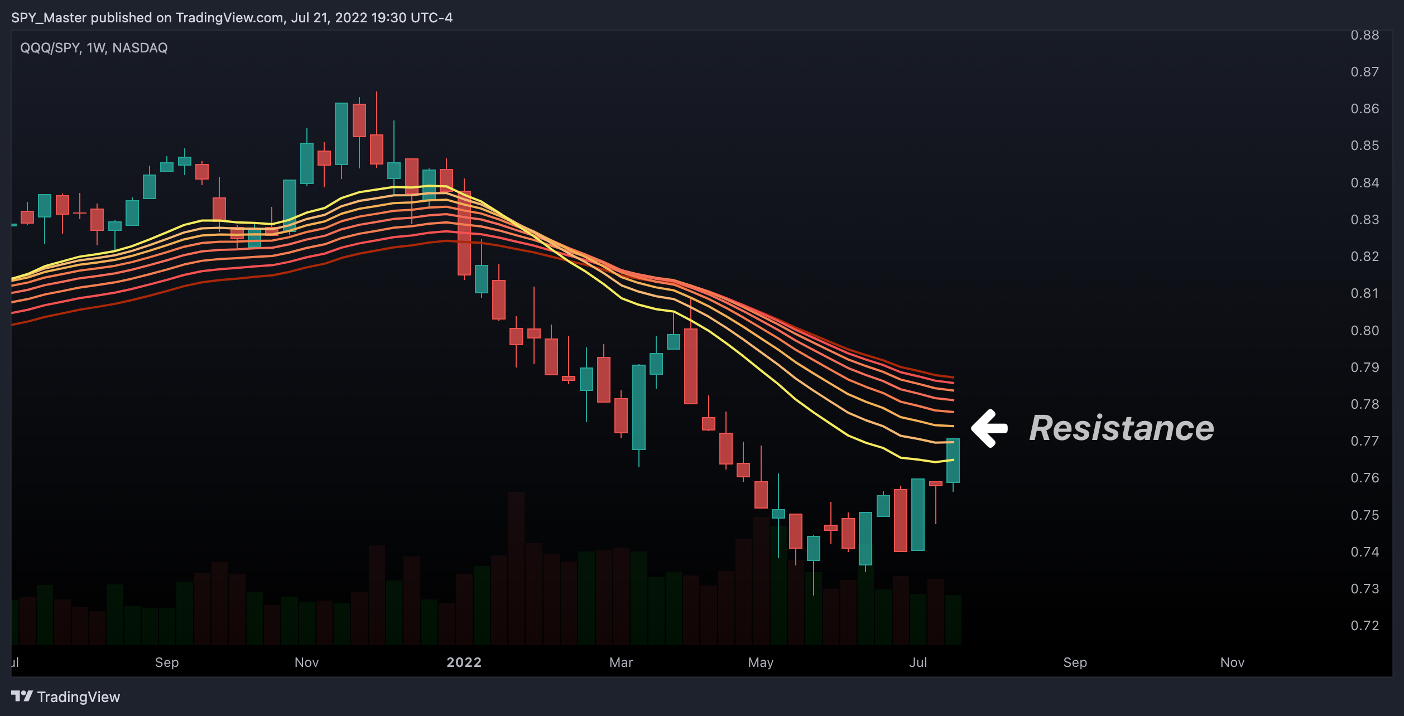Open the TradingView wordmark link
Screen dimensions: 1404x716
[x=79, y=697]
